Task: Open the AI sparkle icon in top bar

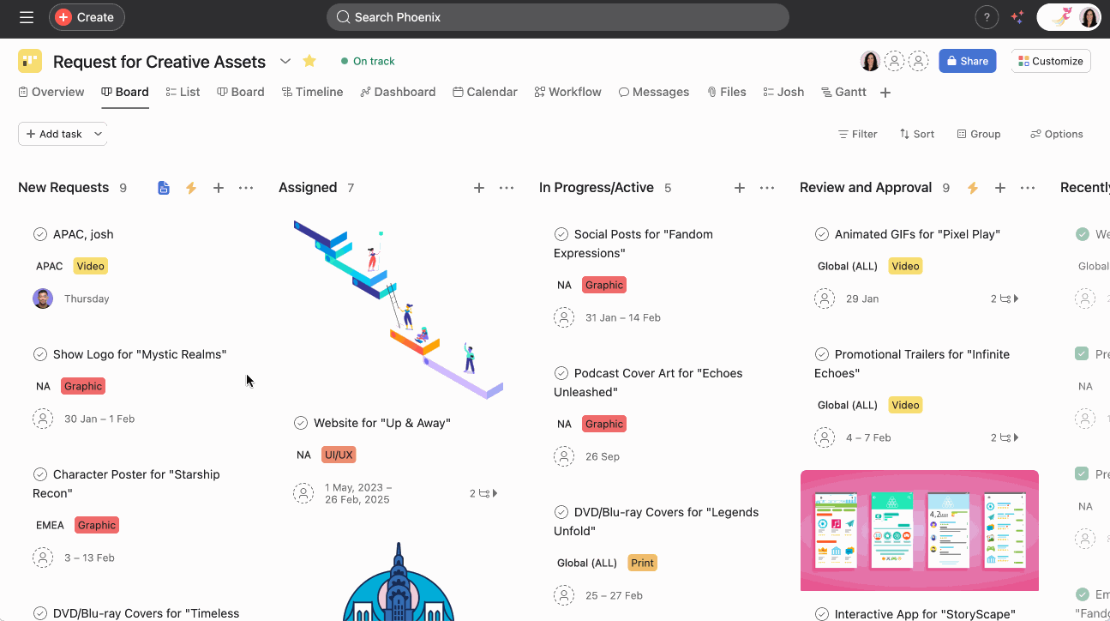Action: [1017, 17]
